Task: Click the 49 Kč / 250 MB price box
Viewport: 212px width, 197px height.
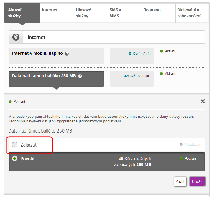Action: coord(132,78)
